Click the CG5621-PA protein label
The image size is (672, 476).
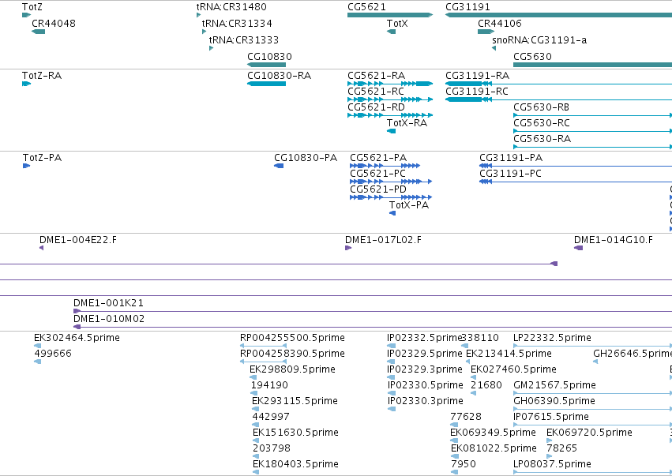(378, 158)
